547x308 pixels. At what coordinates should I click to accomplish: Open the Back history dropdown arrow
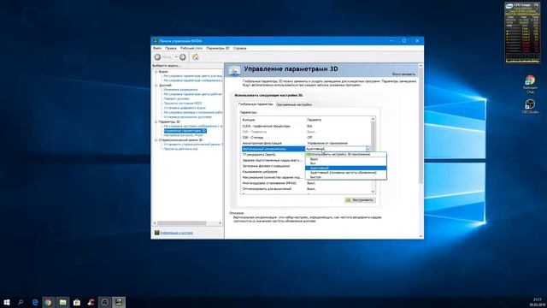click(x=176, y=57)
